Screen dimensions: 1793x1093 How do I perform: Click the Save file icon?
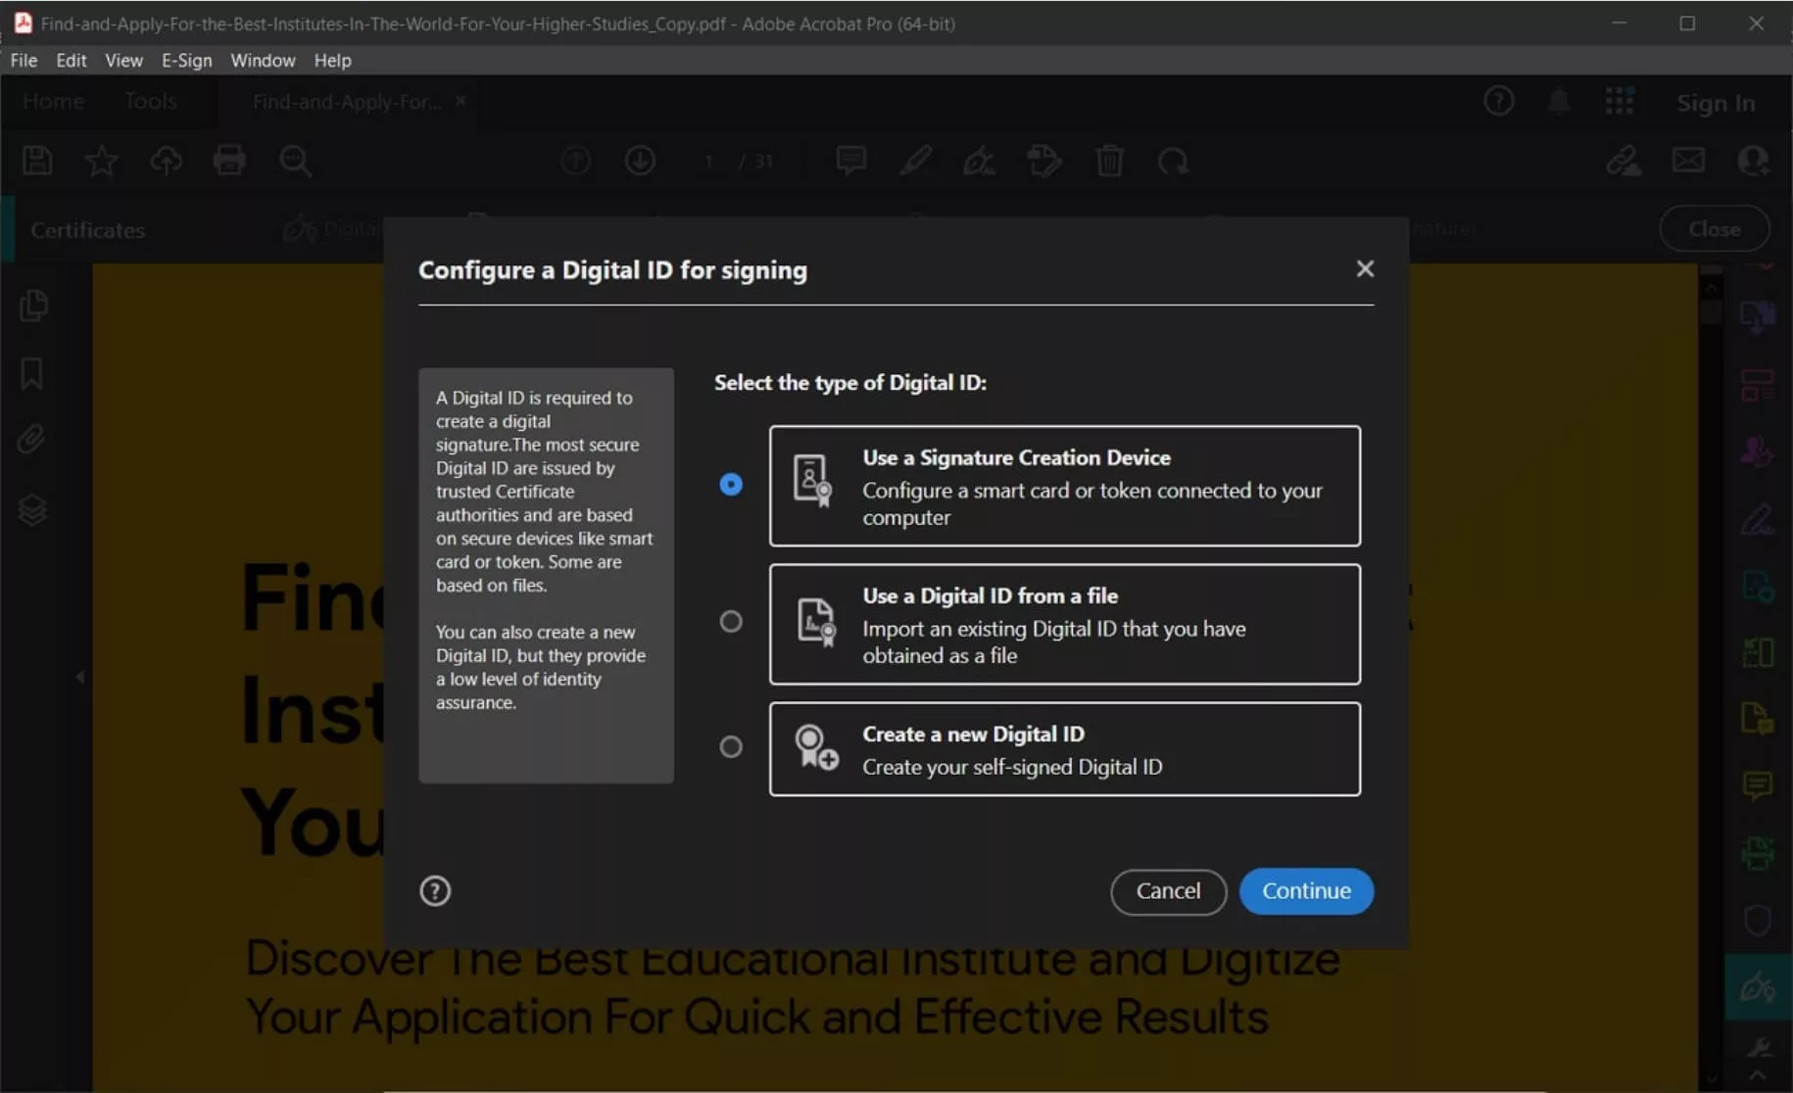pyautogui.click(x=36, y=161)
